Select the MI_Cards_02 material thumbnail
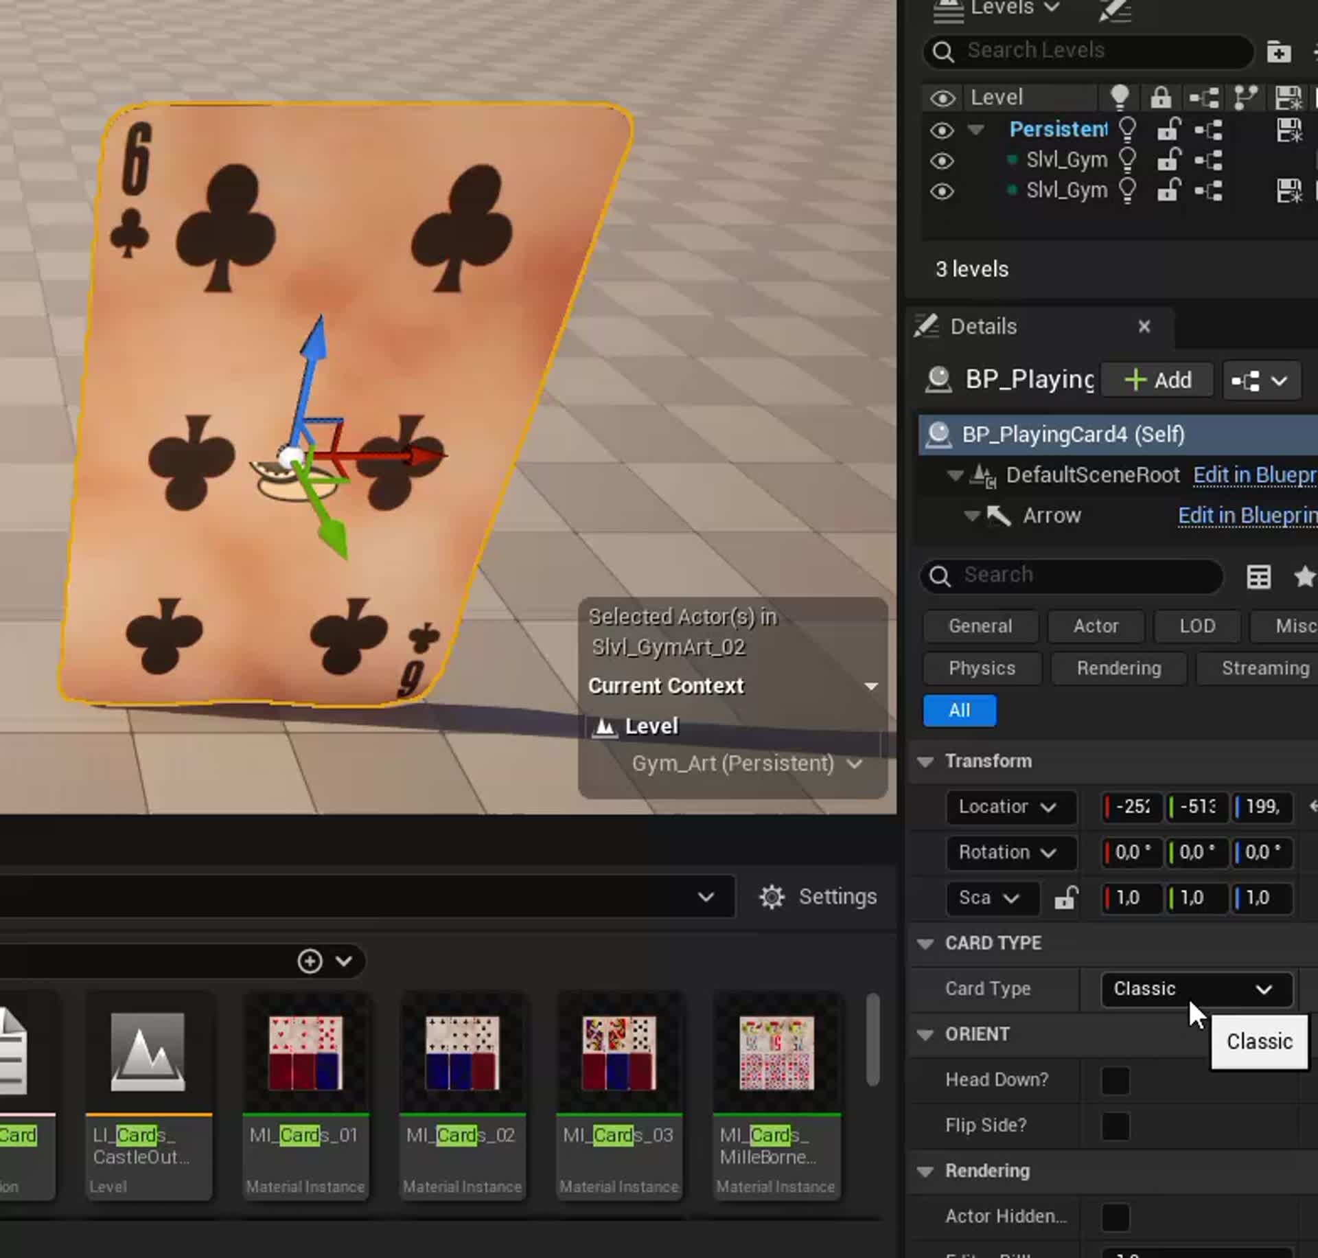 pyautogui.click(x=462, y=1054)
